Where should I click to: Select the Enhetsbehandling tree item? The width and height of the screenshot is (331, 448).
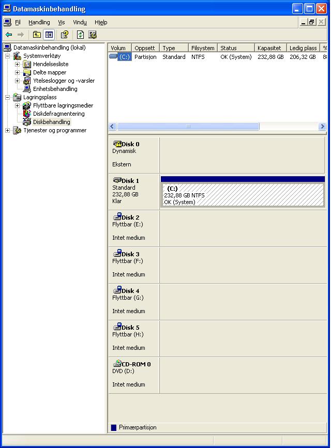(55, 89)
